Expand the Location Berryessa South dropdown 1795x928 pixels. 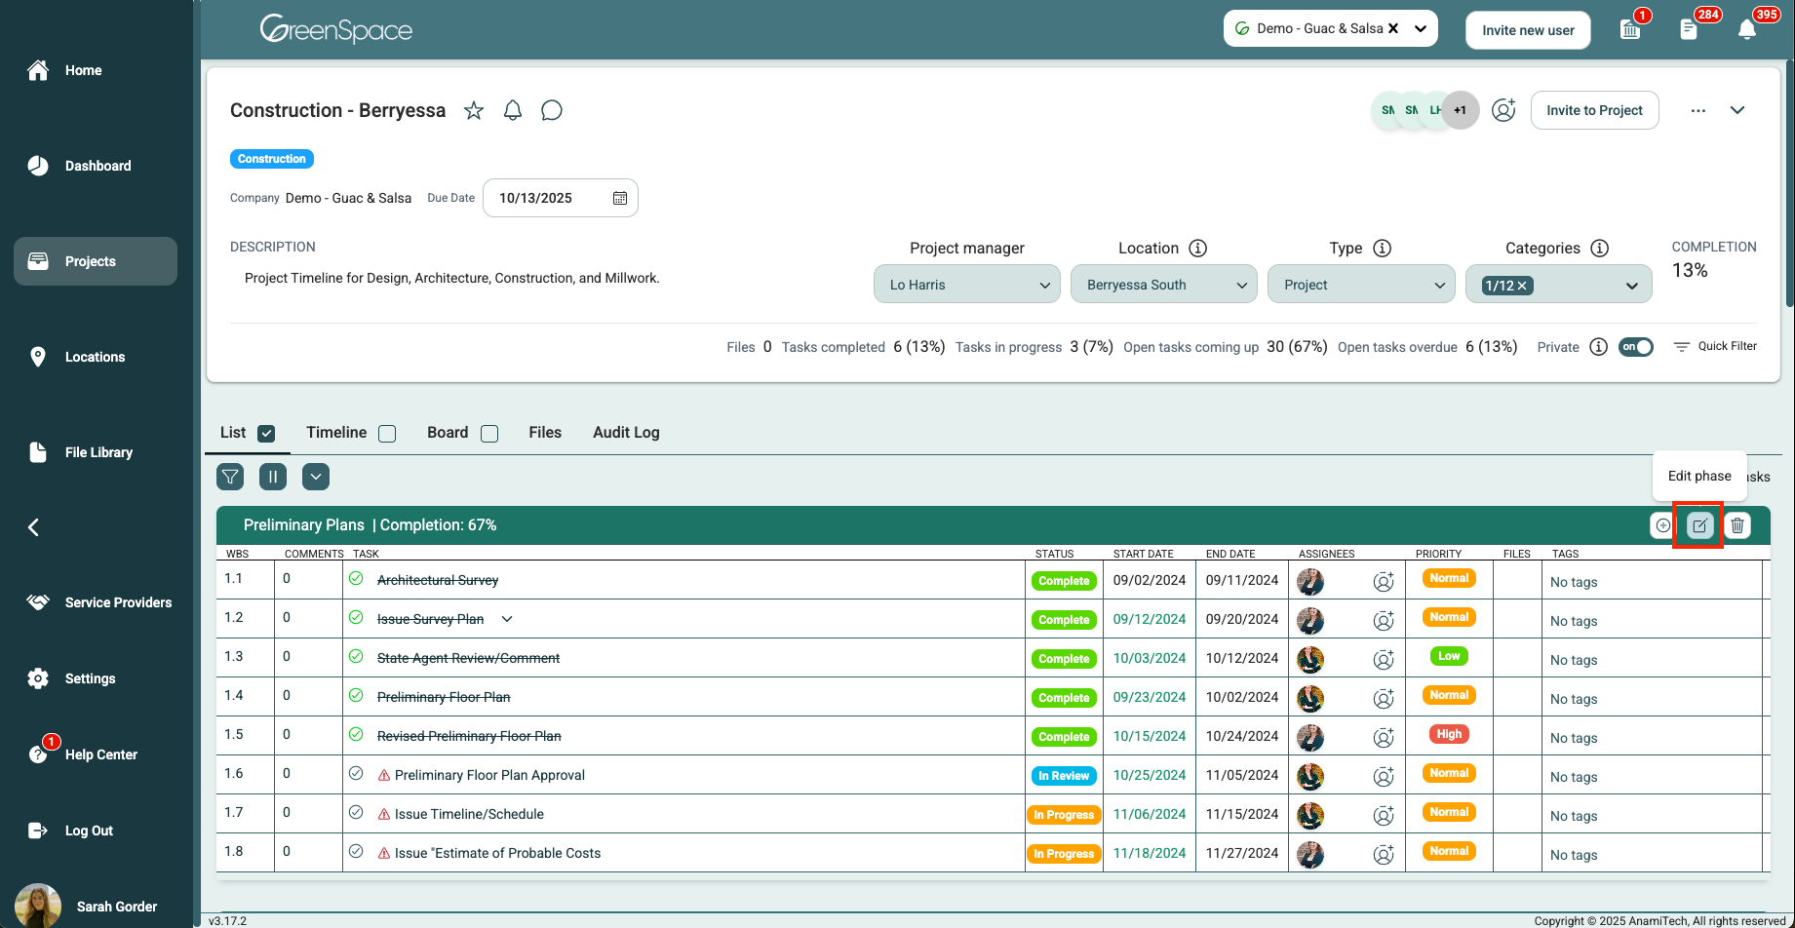(1163, 285)
